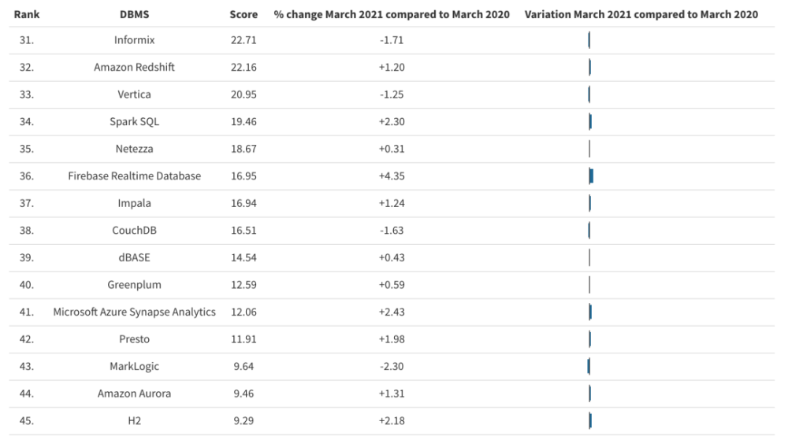Click the CouchDB change value -1.63
The height and width of the screenshot is (440, 788).
click(x=392, y=231)
